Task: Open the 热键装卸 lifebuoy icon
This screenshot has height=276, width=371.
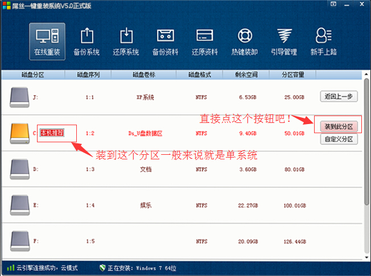Action: point(245,41)
